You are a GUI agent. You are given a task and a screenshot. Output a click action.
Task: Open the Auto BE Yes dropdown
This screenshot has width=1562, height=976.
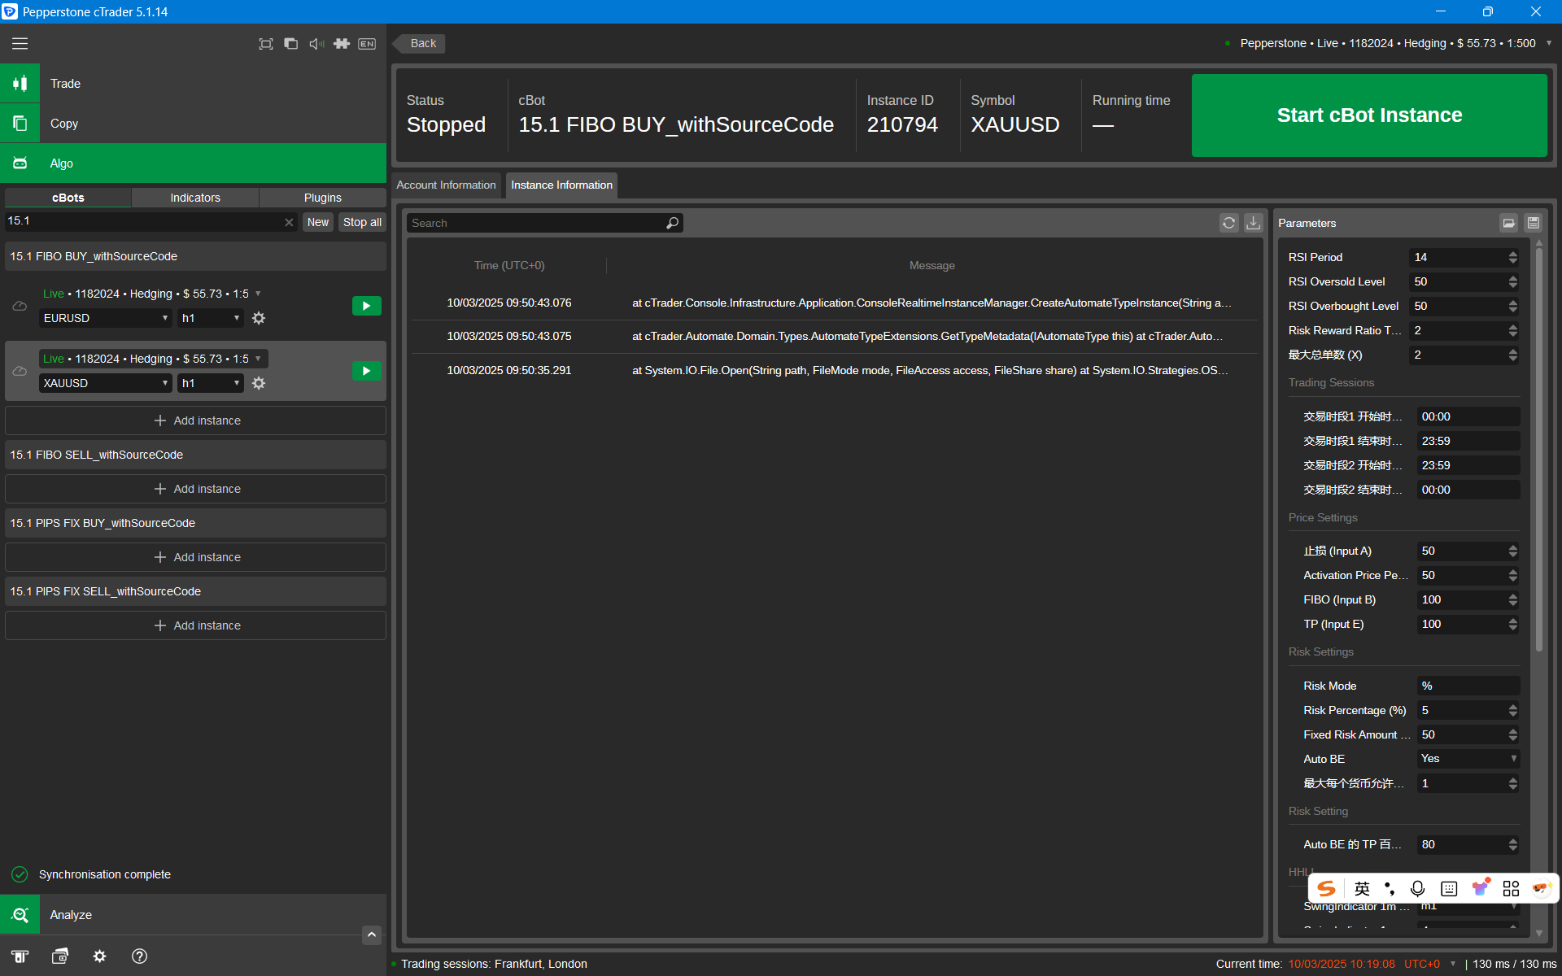pyautogui.click(x=1468, y=759)
